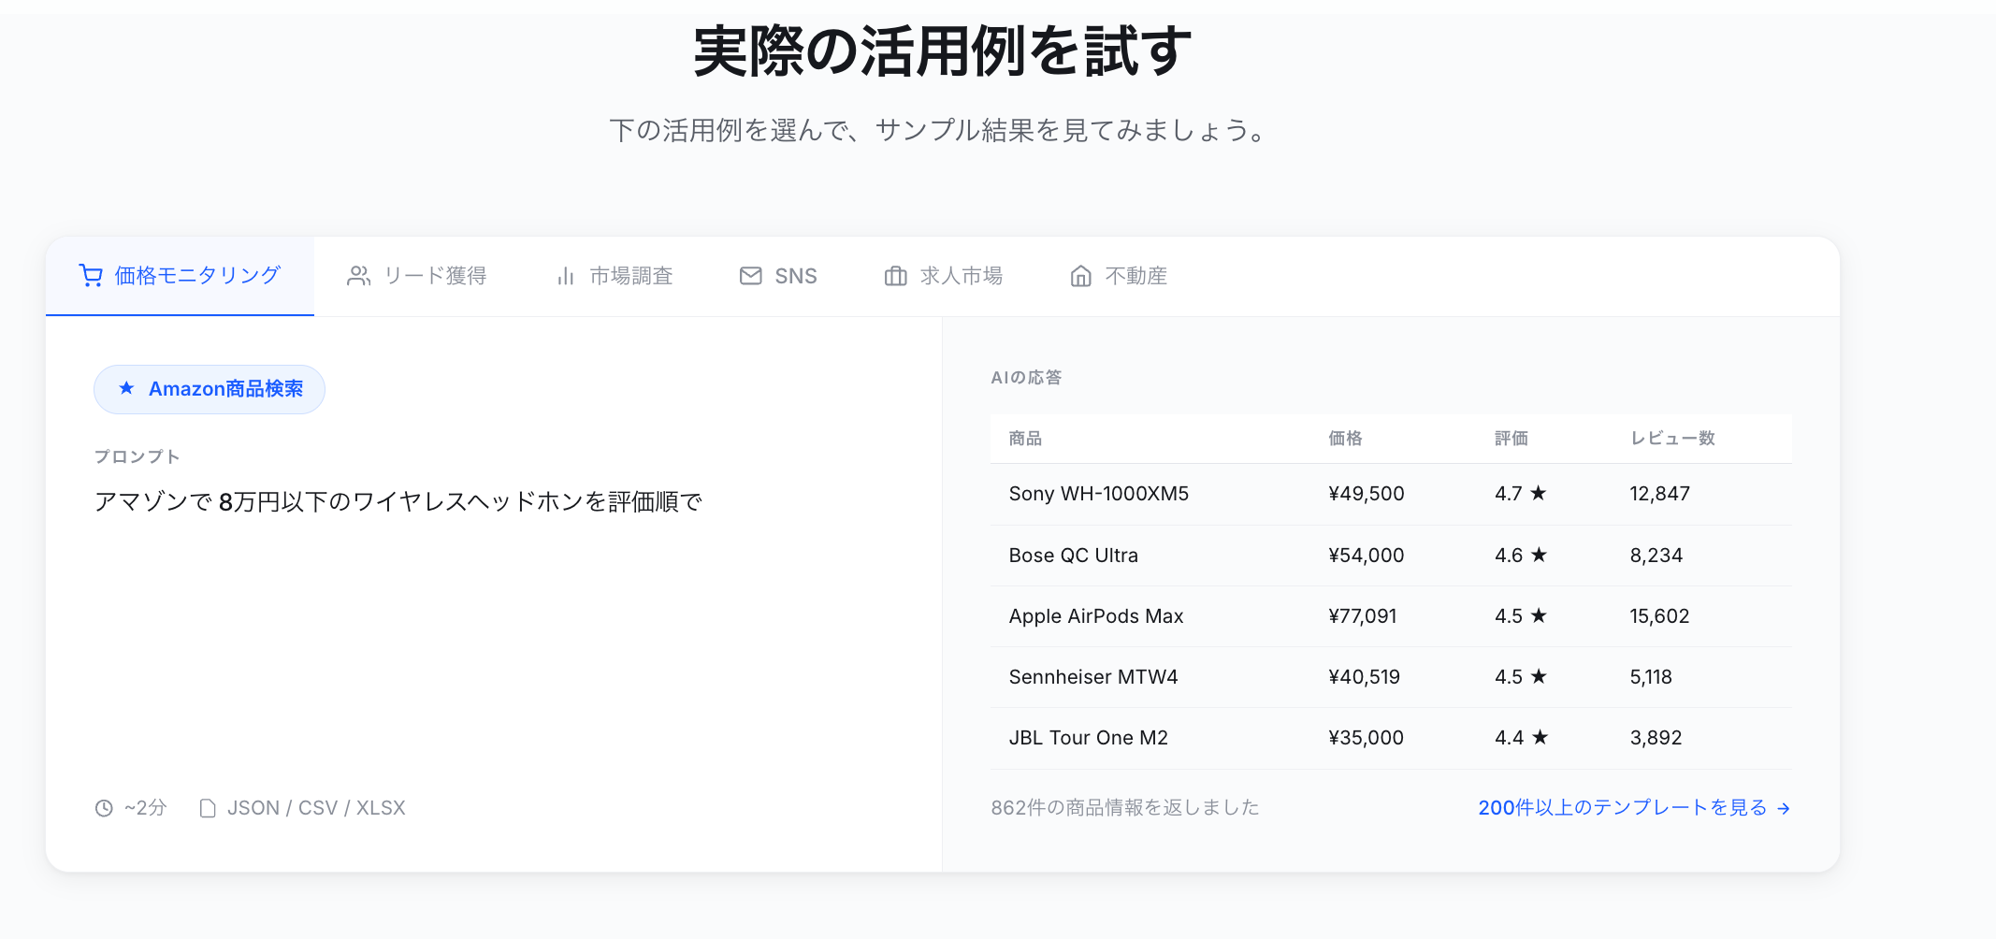
Task: Click the star next to JBL's 4.4 rating
Action: (x=1539, y=737)
